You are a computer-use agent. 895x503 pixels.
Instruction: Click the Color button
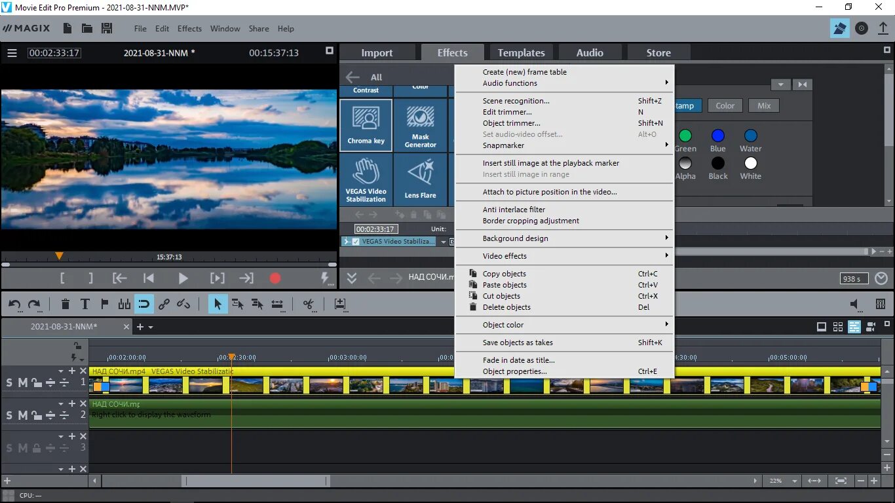click(725, 105)
